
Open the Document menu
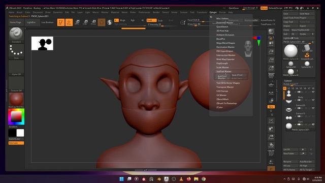38,12
